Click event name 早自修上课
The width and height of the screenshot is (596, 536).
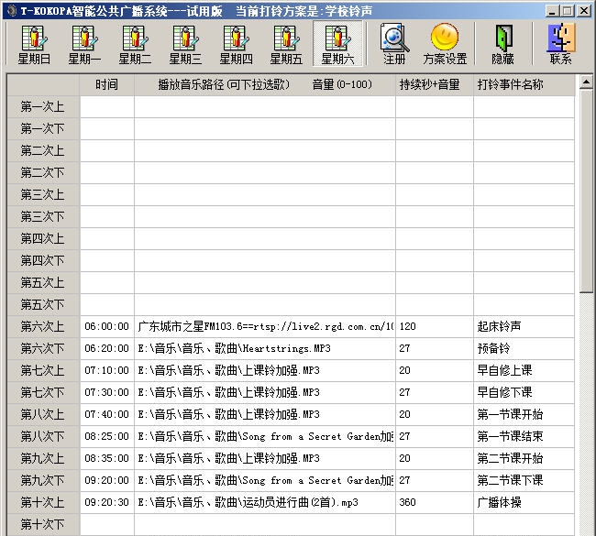524,371
